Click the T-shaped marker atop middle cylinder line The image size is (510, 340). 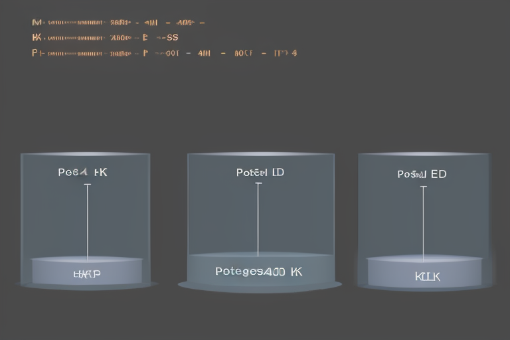point(258,183)
